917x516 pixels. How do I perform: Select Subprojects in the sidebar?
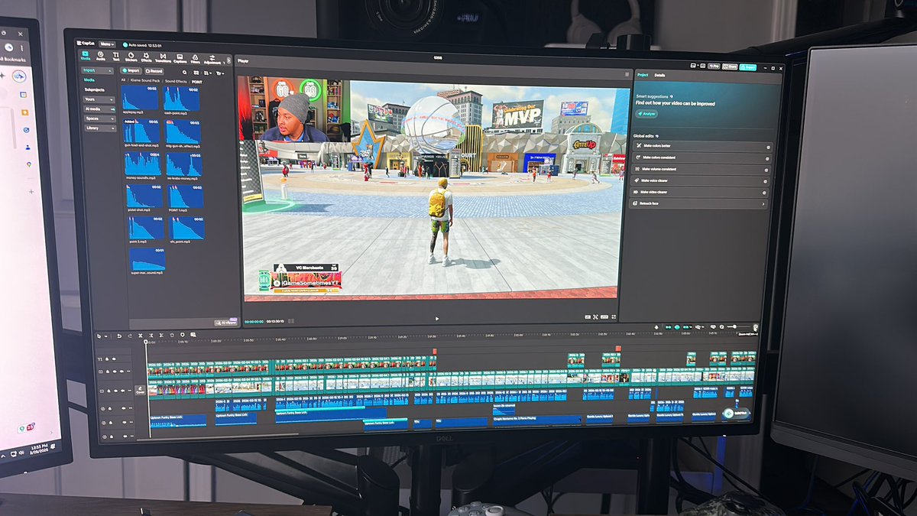(x=95, y=89)
